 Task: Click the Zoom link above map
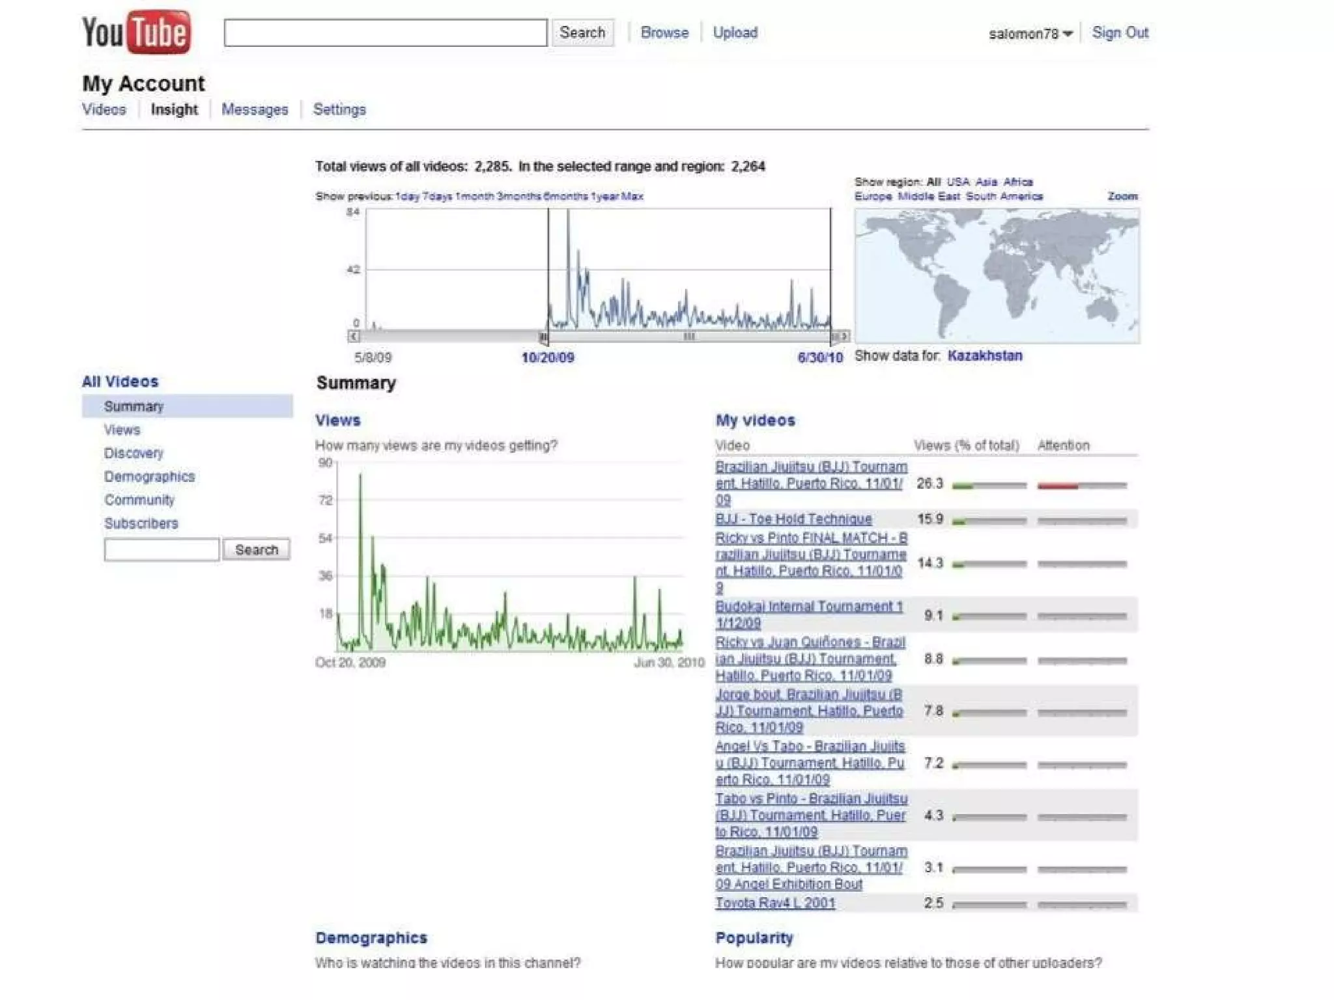(1122, 196)
